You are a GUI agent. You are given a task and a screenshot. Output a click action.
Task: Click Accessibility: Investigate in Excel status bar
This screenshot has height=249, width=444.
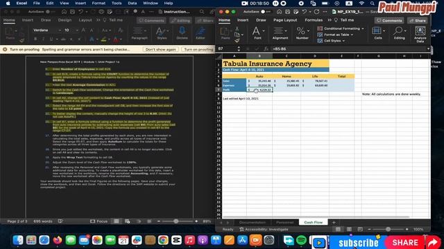tap(264, 229)
